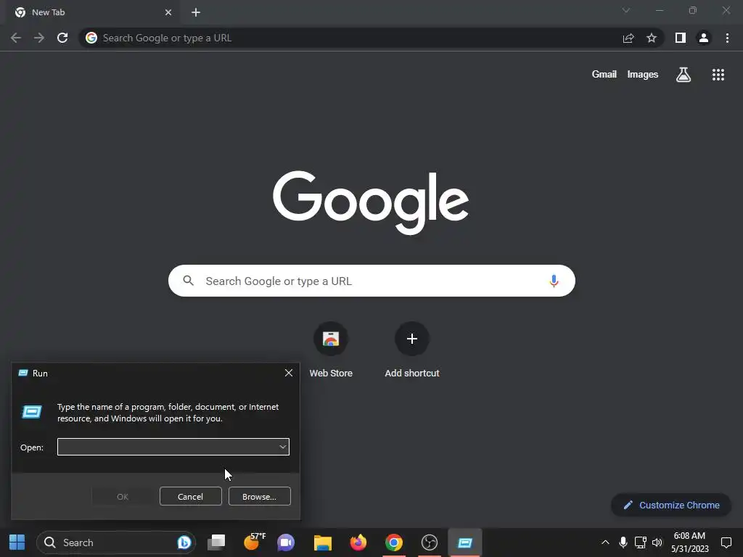This screenshot has width=743, height=557.
Task: Open the volume speaker tray icon
Action: [657, 542]
